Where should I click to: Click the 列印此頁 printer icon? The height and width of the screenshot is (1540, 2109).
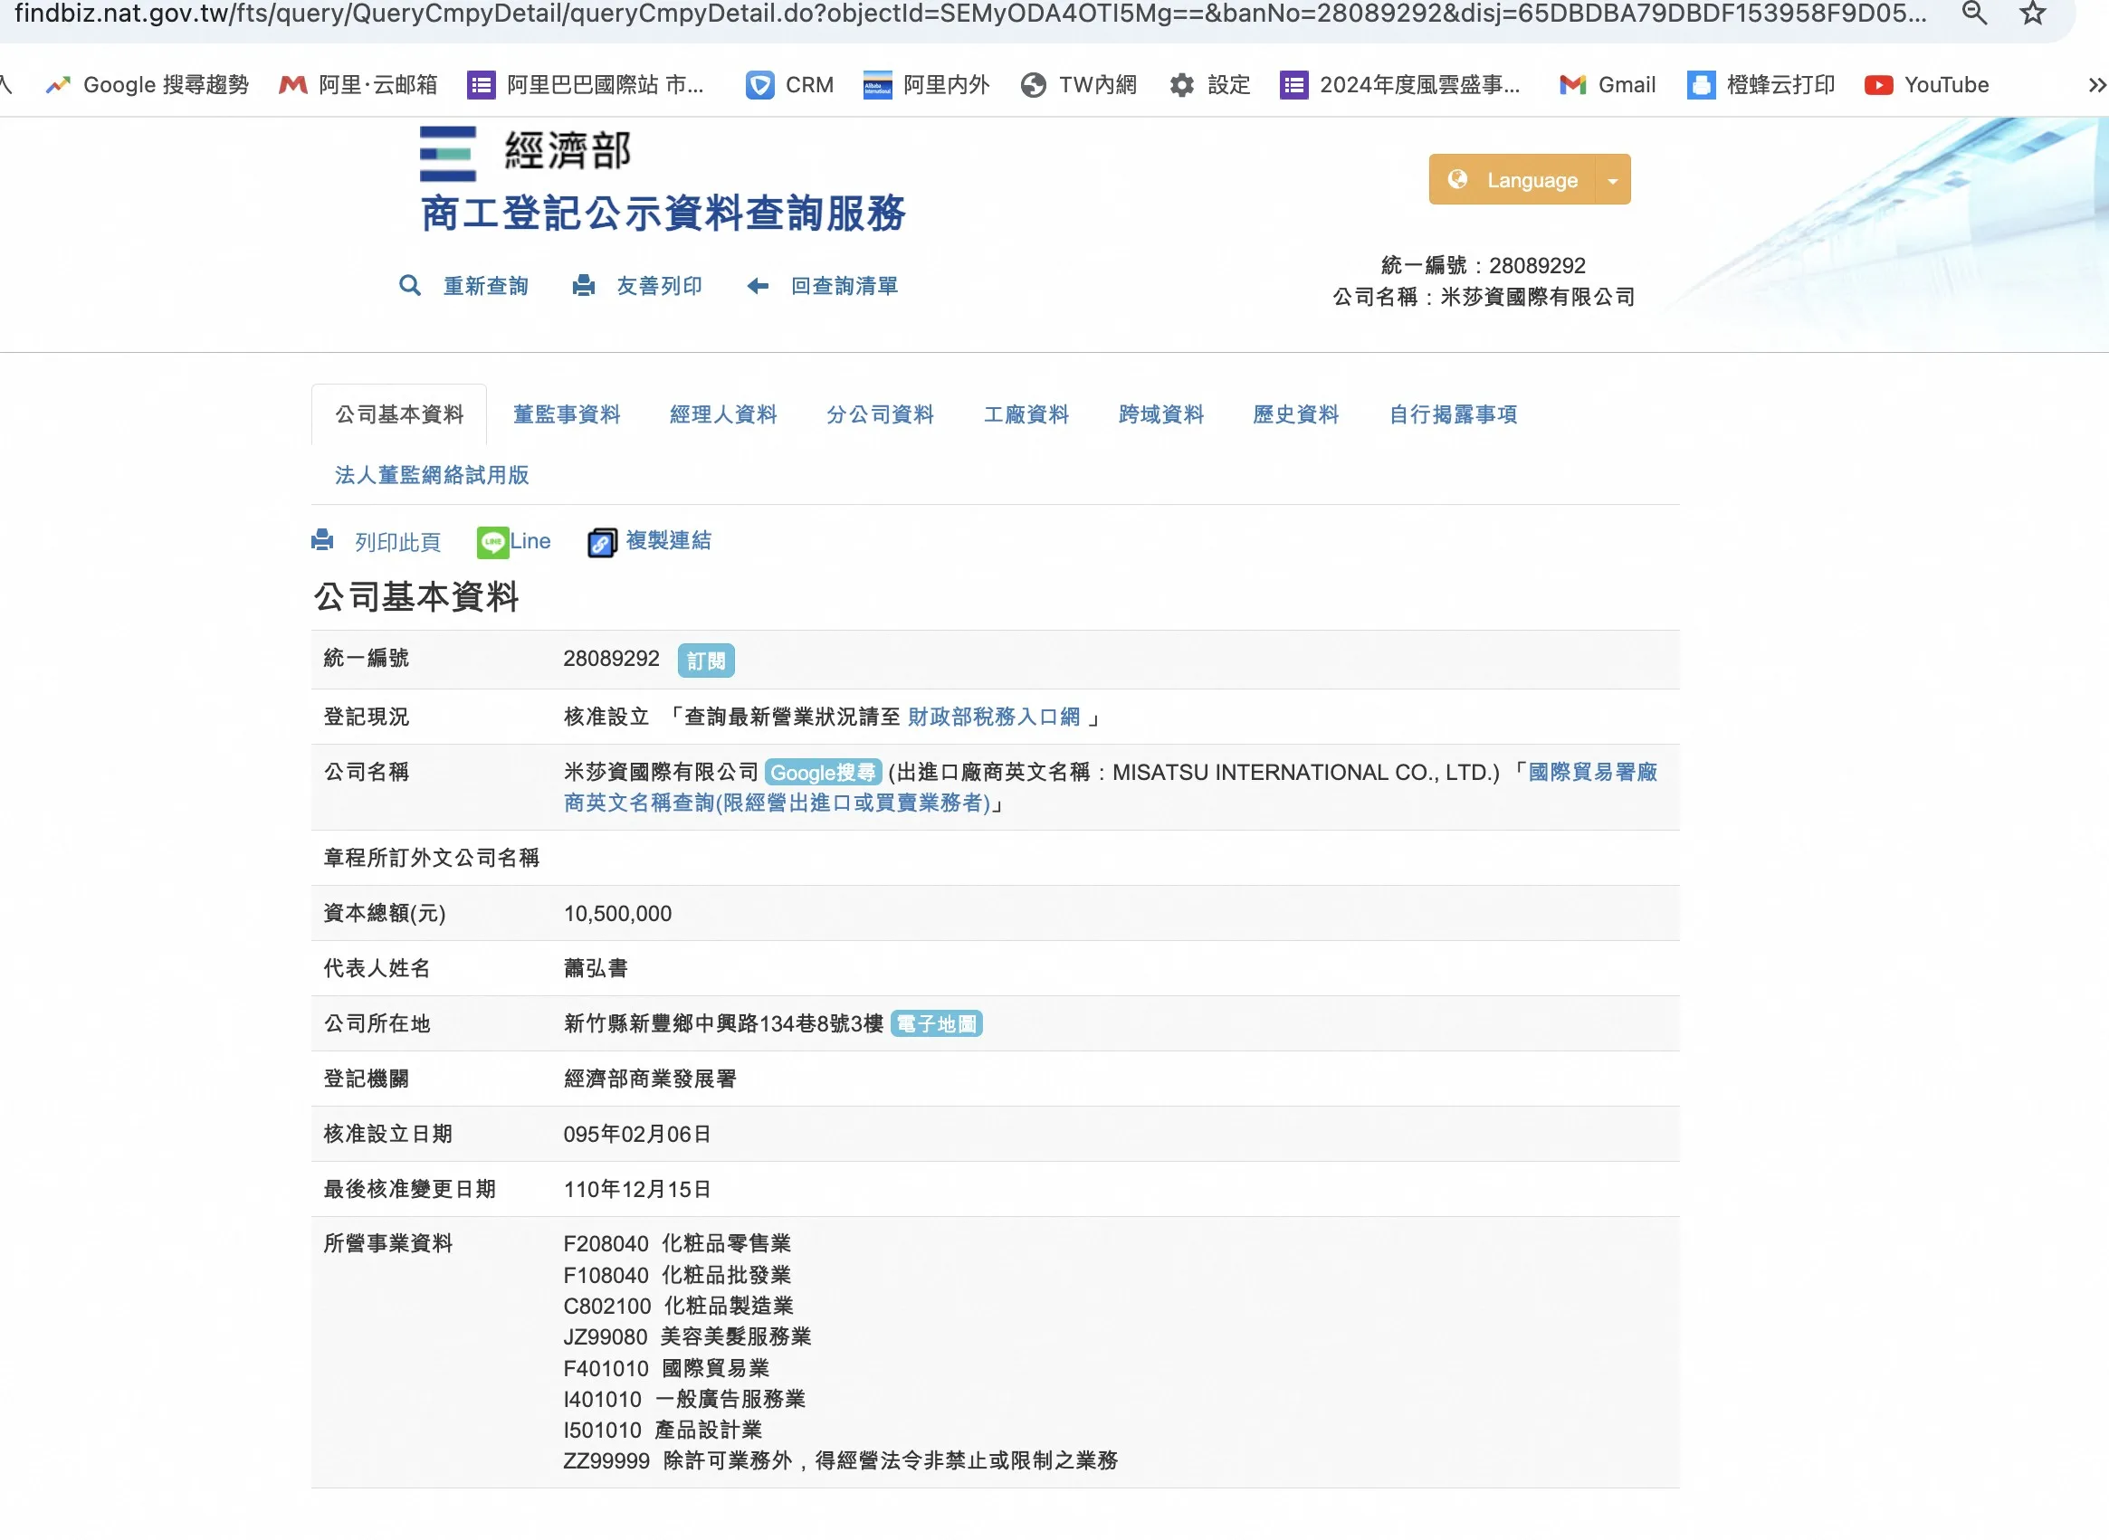point(322,540)
